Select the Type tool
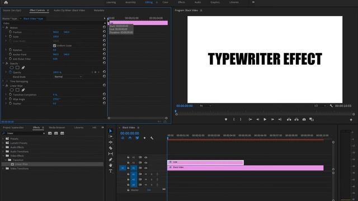The height and width of the screenshot is (201, 358). point(111,171)
